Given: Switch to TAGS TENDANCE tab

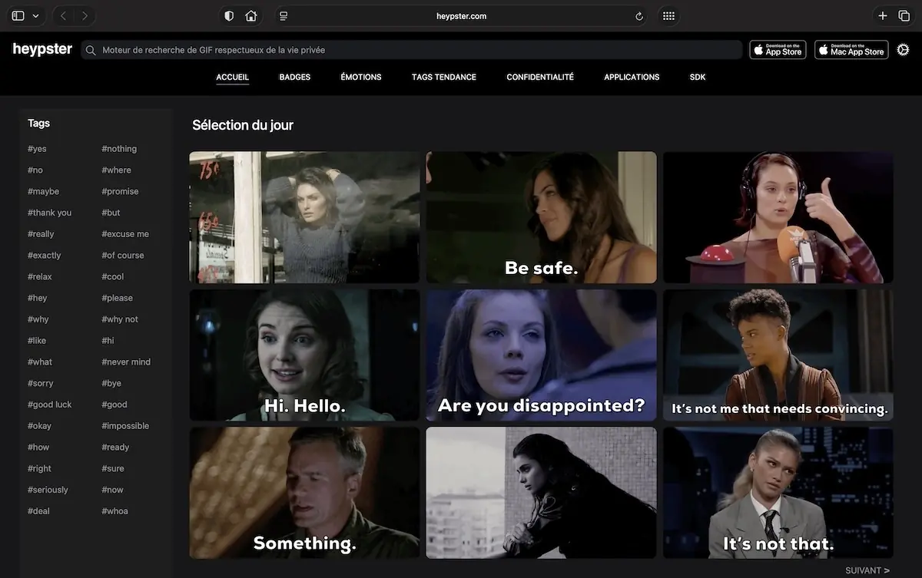Looking at the screenshot, I should click(x=444, y=77).
